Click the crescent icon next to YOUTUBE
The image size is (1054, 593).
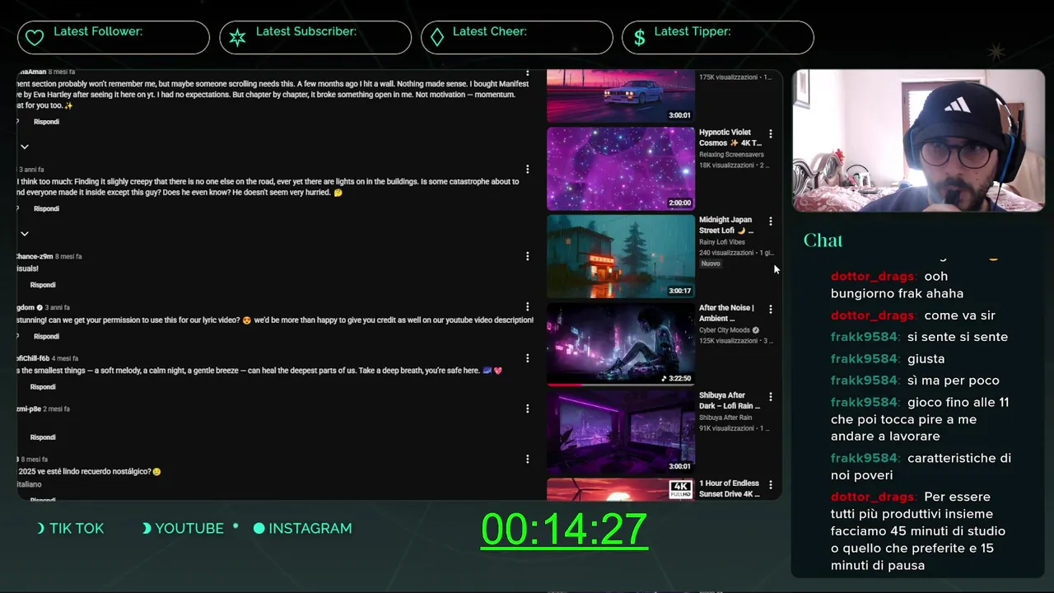(x=147, y=529)
